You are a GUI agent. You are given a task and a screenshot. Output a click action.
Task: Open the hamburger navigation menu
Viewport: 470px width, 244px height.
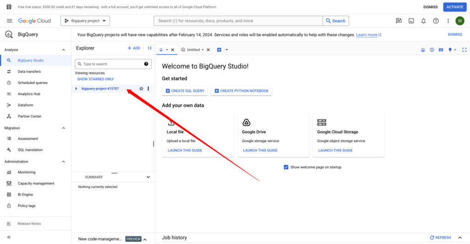9,21
